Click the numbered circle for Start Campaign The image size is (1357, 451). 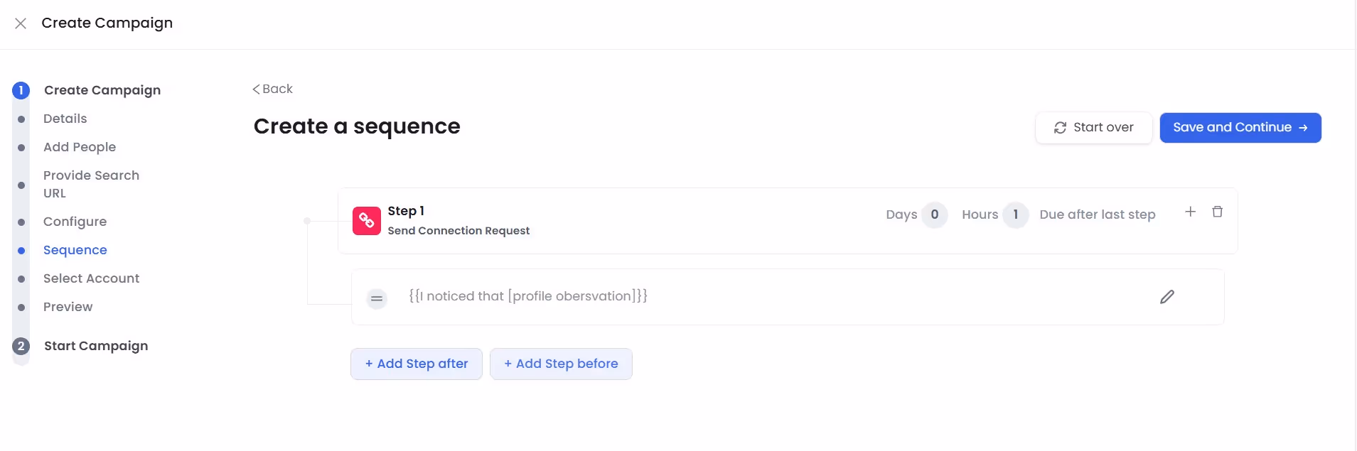[x=21, y=346]
